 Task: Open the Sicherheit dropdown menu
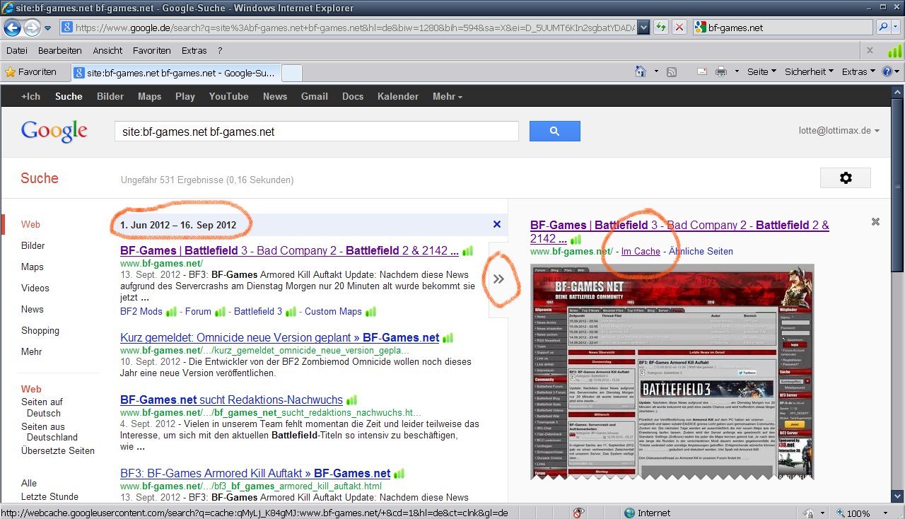pyautogui.click(x=808, y=71)
